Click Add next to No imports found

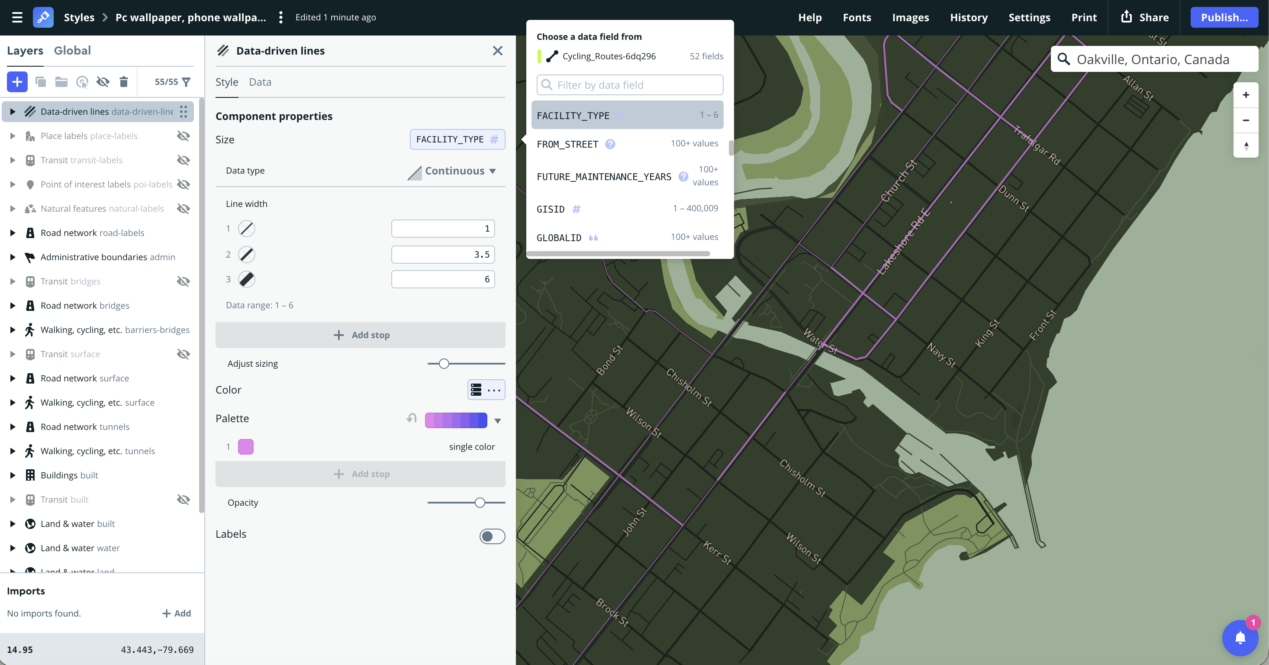pos(176,613)
